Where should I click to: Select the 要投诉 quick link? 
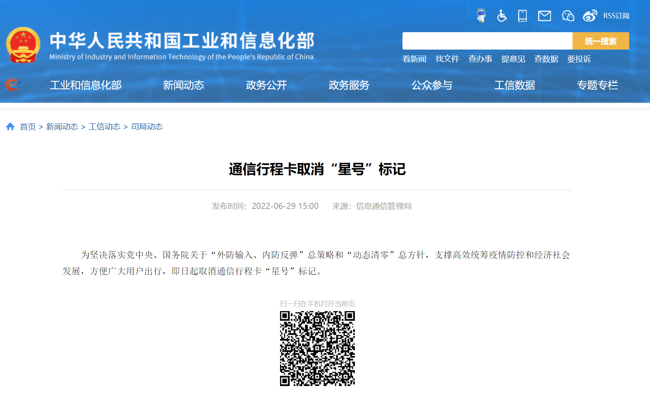point(579,59)
